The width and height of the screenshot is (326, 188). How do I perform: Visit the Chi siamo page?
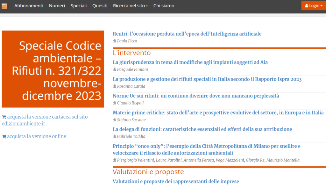coord(164,6)
